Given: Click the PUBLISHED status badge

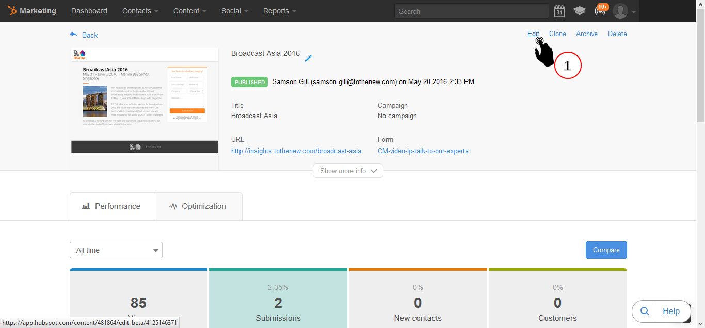Looking at the screenshot, I should coord(250,82).
